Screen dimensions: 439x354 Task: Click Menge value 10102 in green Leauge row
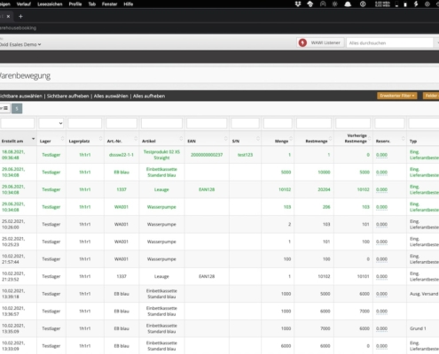(x=285, y=189)
